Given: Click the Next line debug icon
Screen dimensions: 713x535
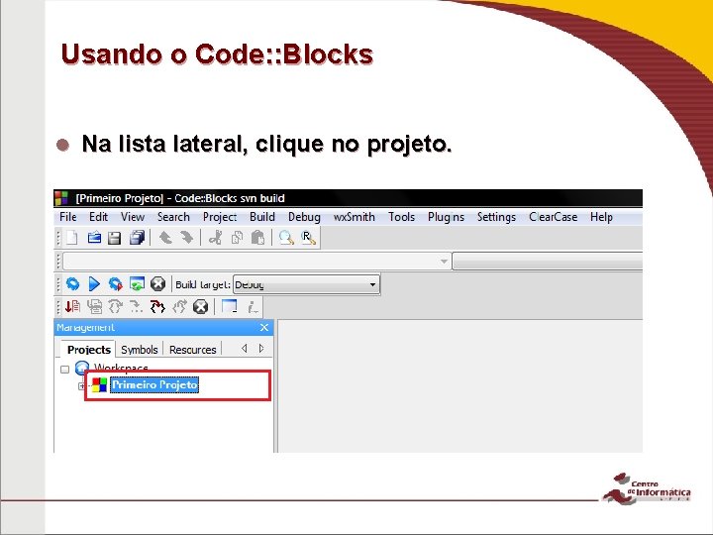Looking at the screenshot, I should click(x=116, y=306).
